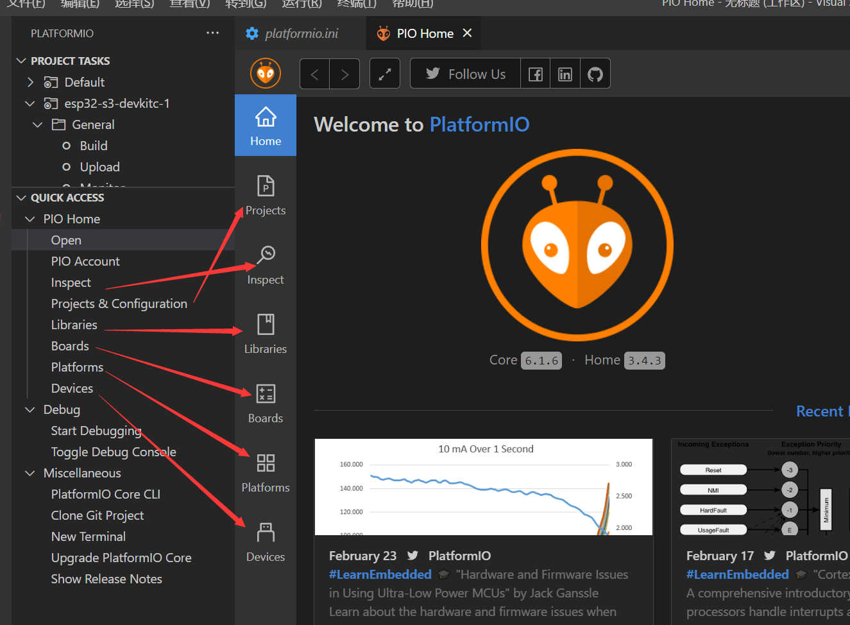Open the GitHub icon link
This screenshot has height=625, width=850.
tap(595, 74)
